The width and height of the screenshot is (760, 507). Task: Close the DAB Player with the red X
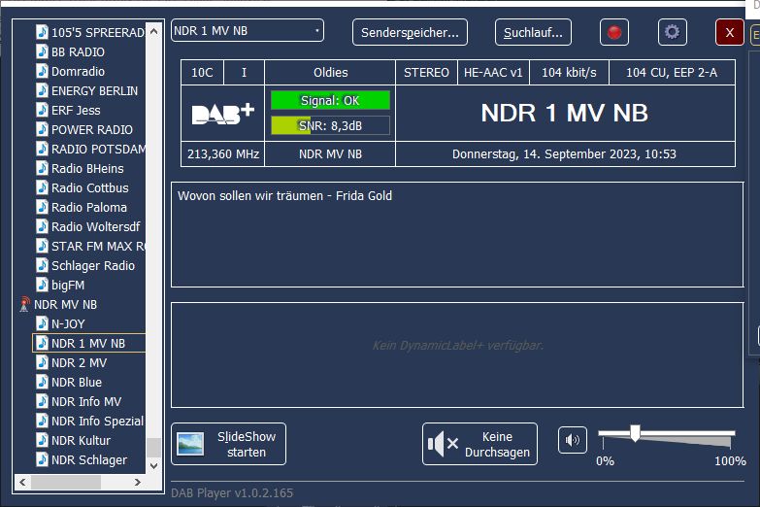[x=730, y=32]
